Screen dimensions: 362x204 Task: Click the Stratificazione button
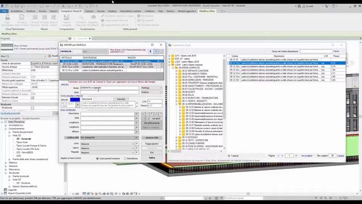pyautogui.click(x=152, y=123)
